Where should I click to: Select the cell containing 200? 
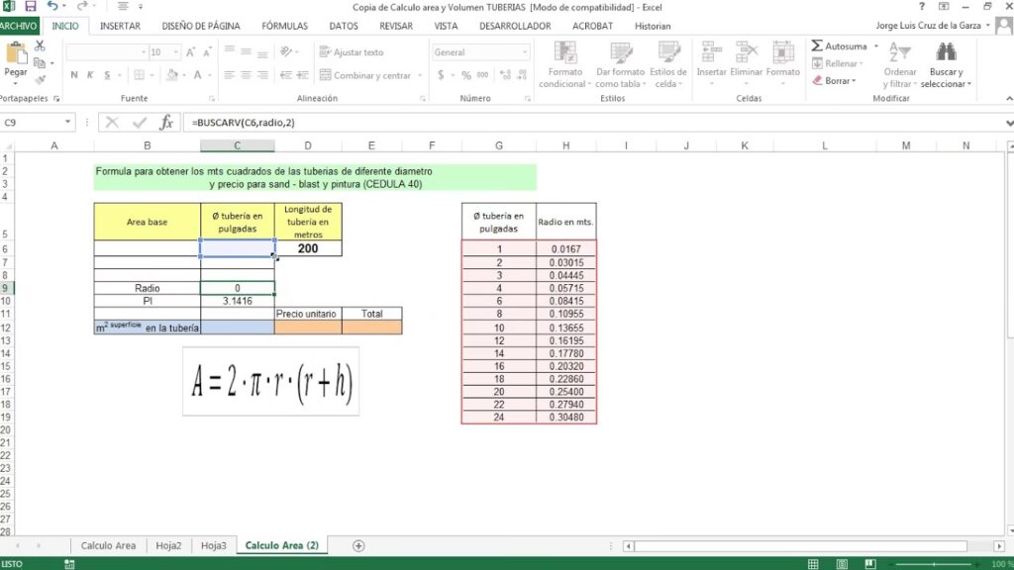tap(308, 248)
